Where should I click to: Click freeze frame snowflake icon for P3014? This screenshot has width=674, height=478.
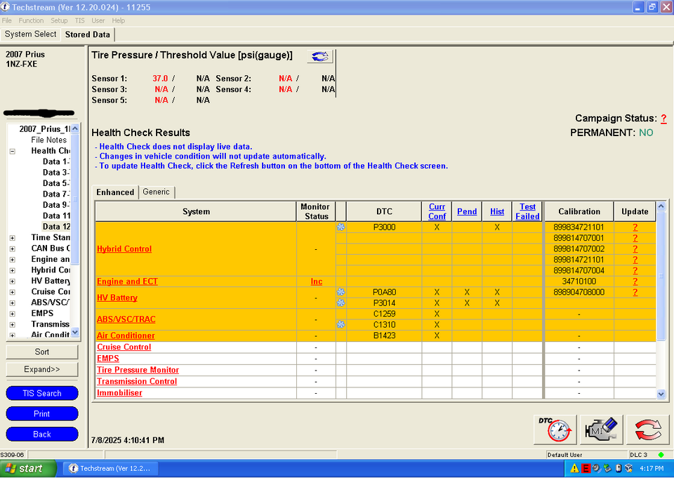pyautogui.click(x=341, y=303)
